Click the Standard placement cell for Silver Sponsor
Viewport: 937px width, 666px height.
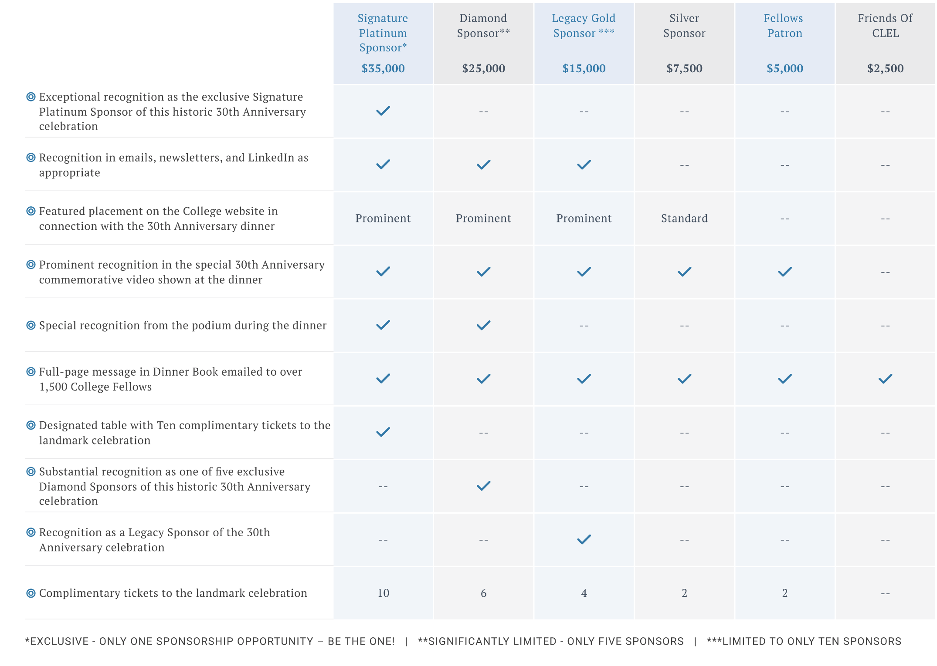[x=684, y=218]
